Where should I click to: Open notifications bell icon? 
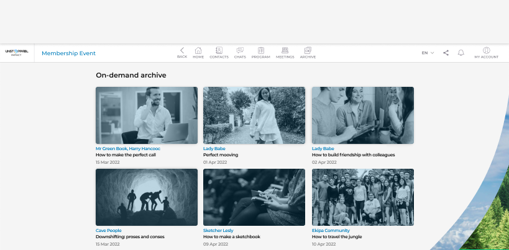click(461, 53)
